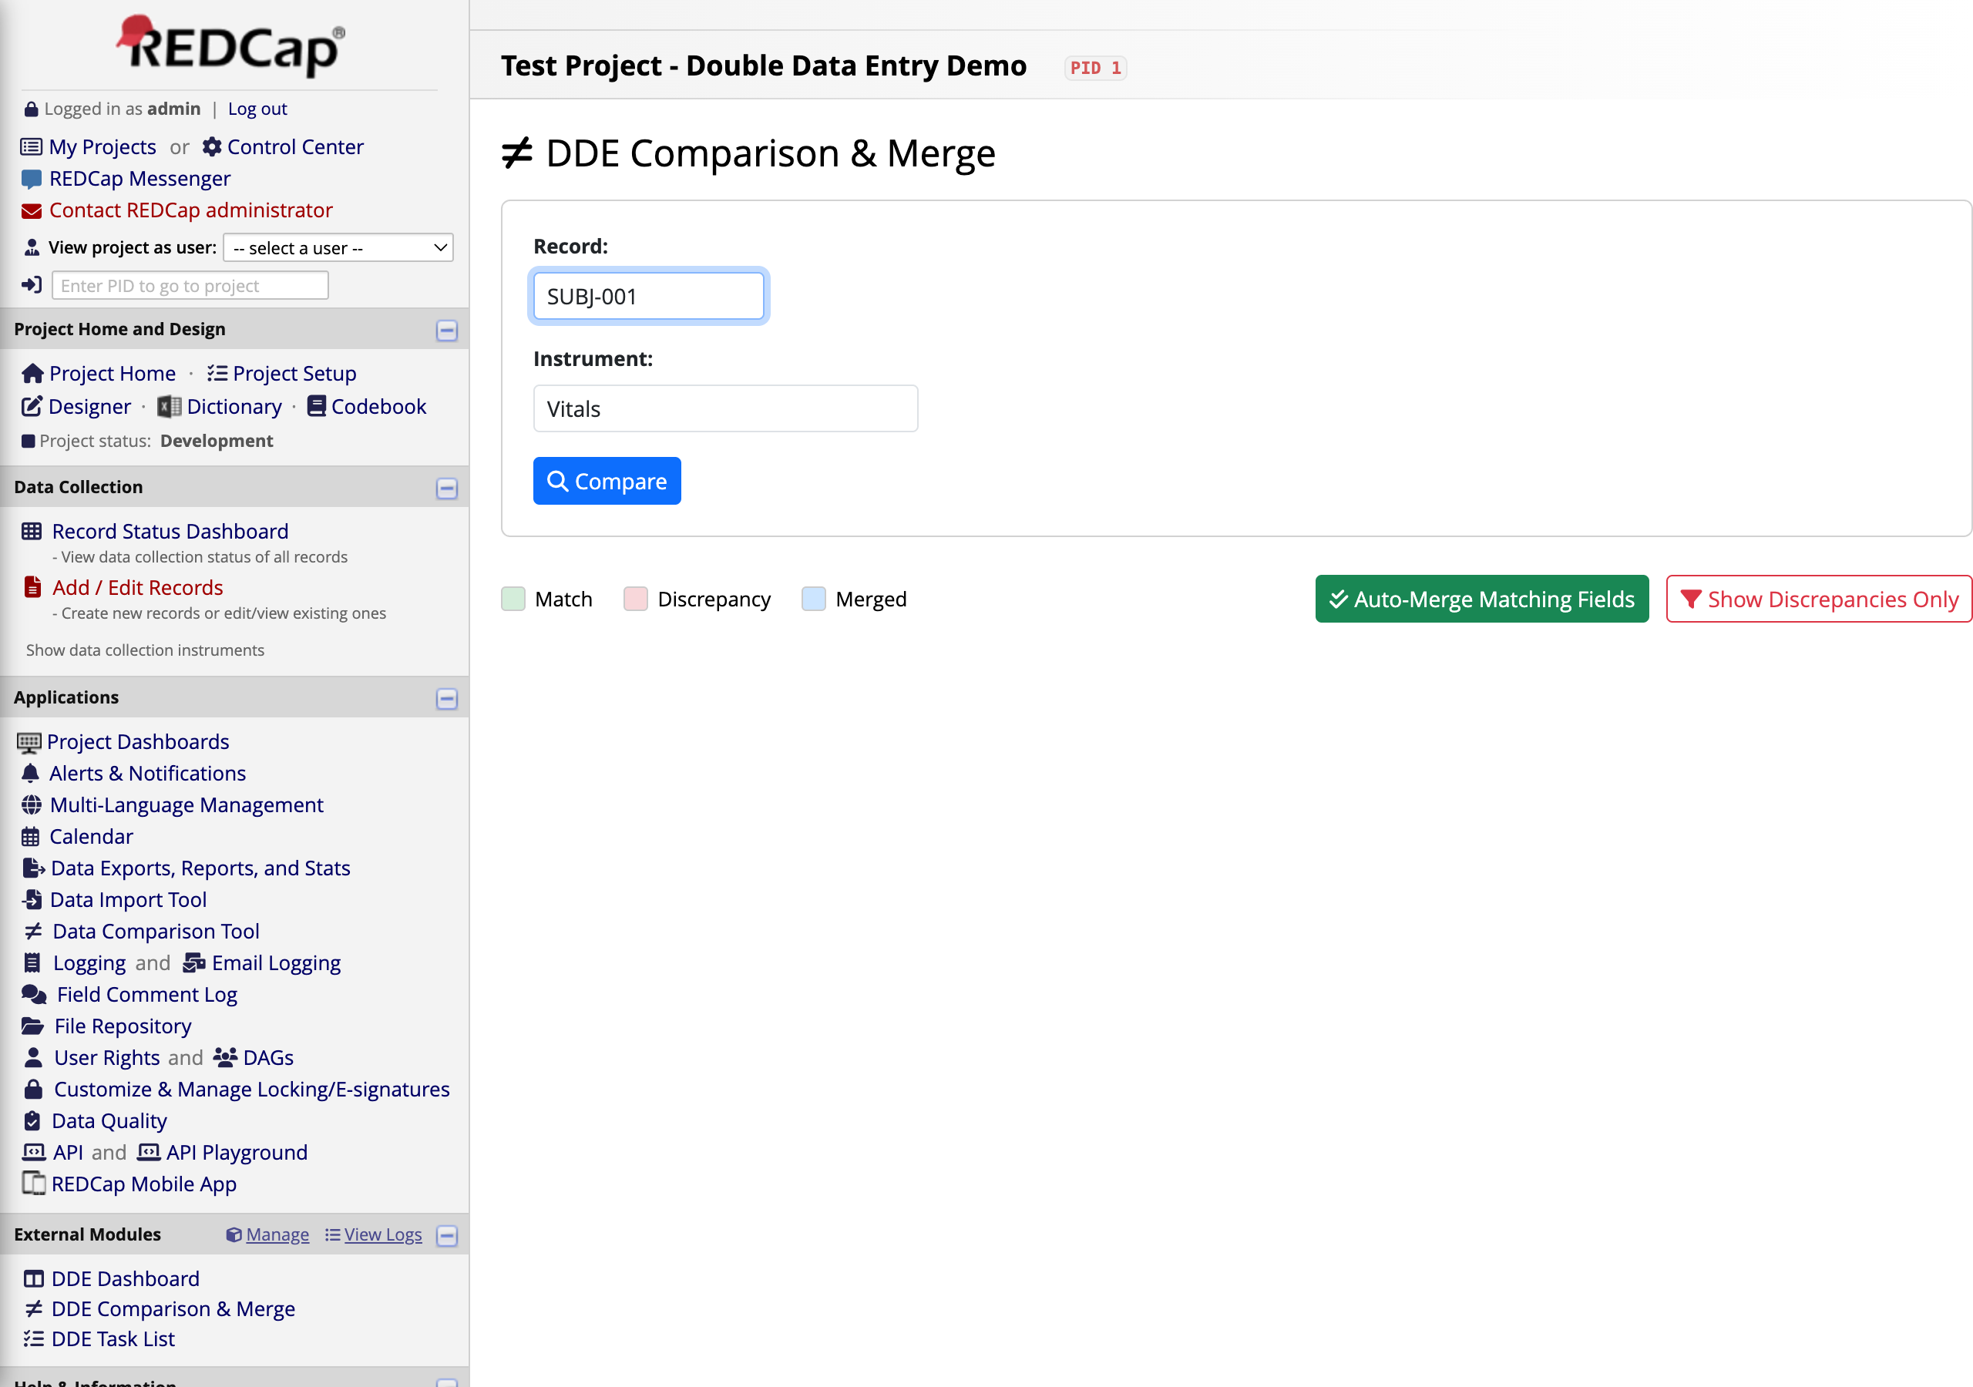This screenshot has height=1387, width=1973.
Task: Click the Project Home house icon
Action: point(32,373)
